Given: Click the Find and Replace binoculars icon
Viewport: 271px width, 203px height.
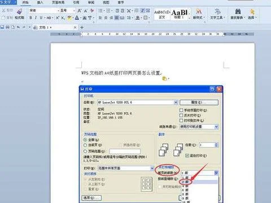Looking at the screenshot, I should (x=238, y=12).
